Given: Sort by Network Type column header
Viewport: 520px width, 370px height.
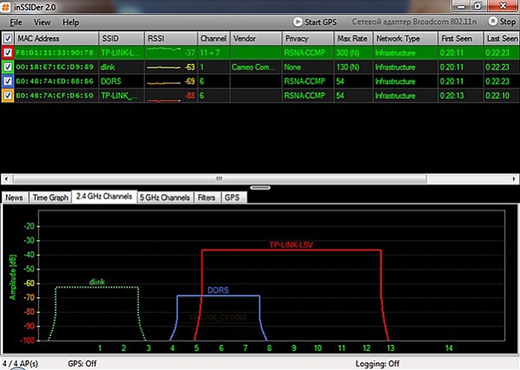Looking at the screenshot, I should pos(405,39).
